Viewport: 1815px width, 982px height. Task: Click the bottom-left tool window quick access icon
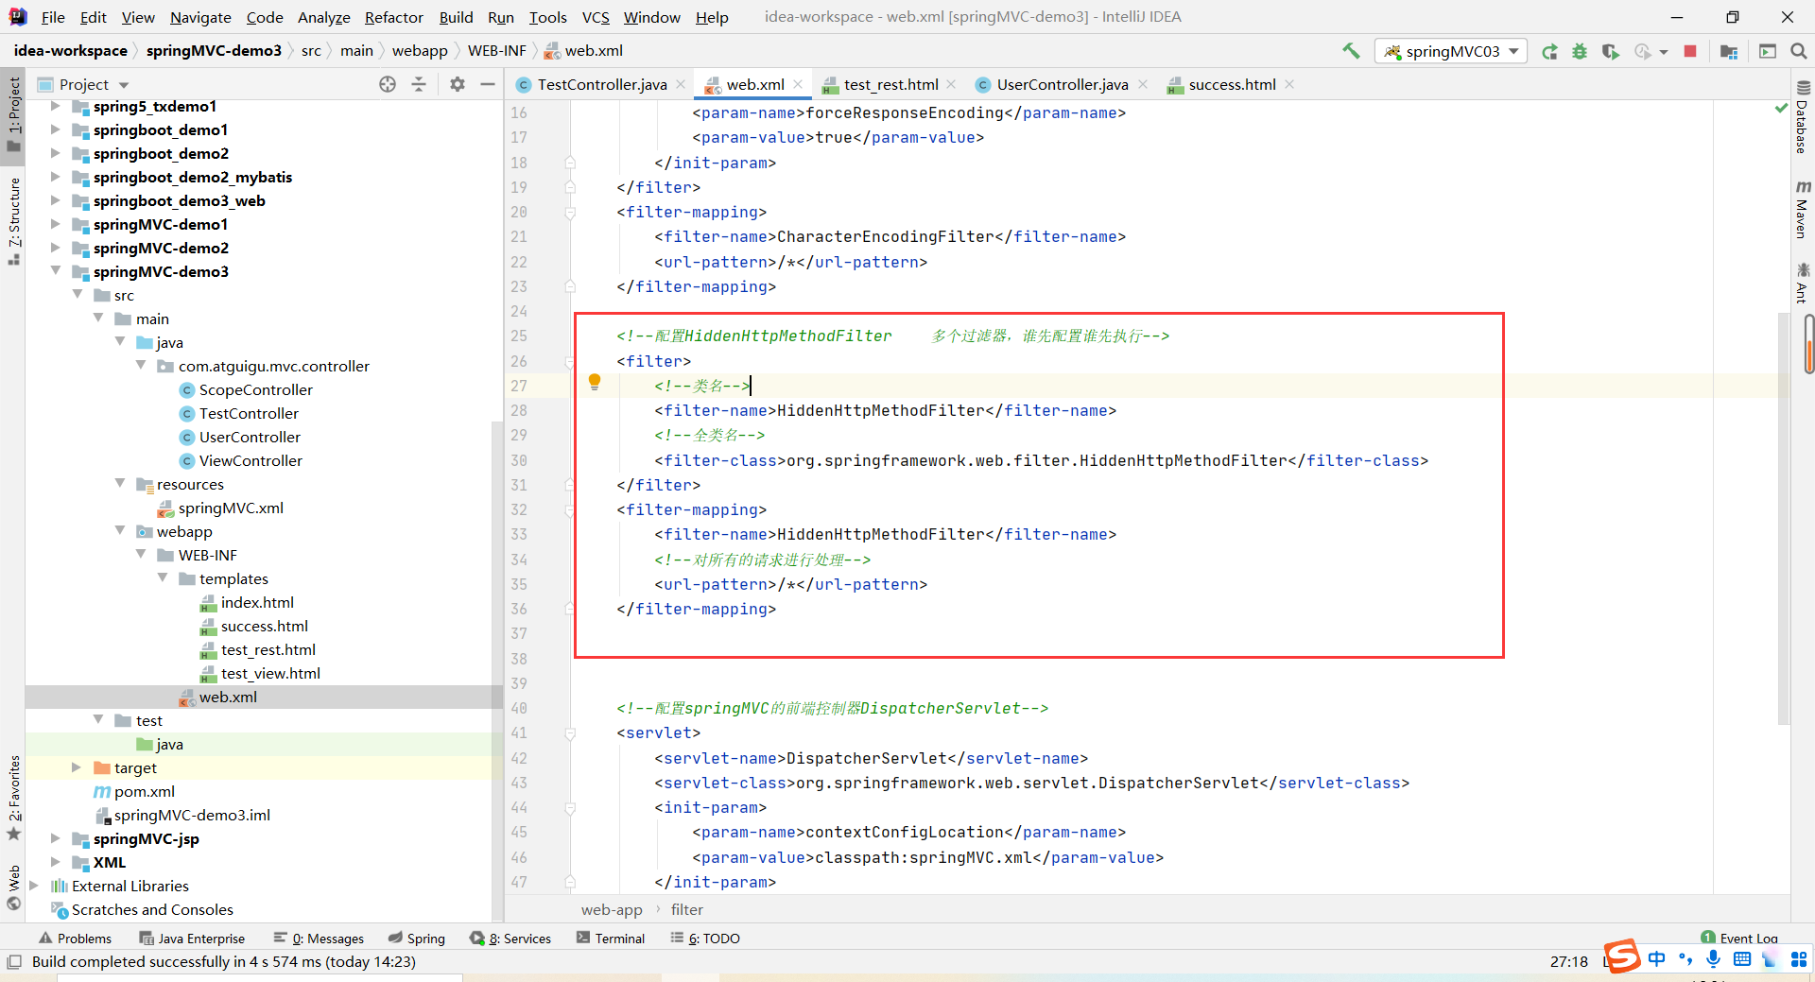pyautogui.click(x=13, y=961)
